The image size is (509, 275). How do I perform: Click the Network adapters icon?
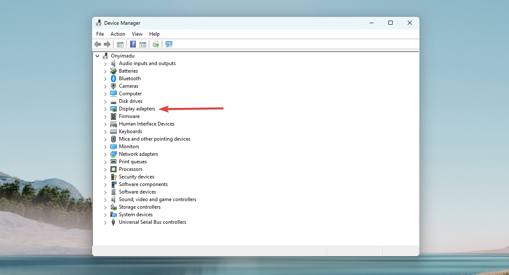[113, 154]
